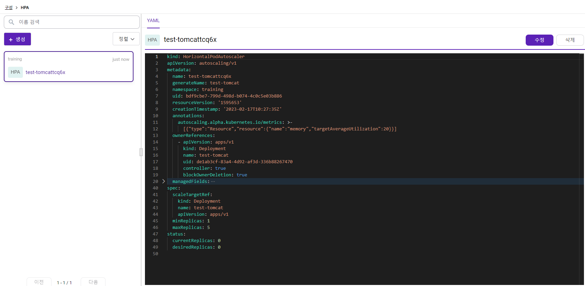Click the editor vertical scrollbar
The width and height of the screenshot is (585, 286).
click(582, 169)
